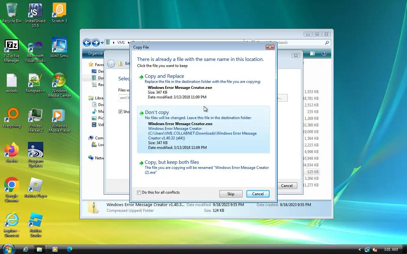The height and width of the screenshot is (254, 407).
Task: Open help icon in Explorer window
Action: [324, 54]
